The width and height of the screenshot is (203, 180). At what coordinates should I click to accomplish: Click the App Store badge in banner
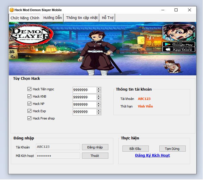tap(179, 49)
